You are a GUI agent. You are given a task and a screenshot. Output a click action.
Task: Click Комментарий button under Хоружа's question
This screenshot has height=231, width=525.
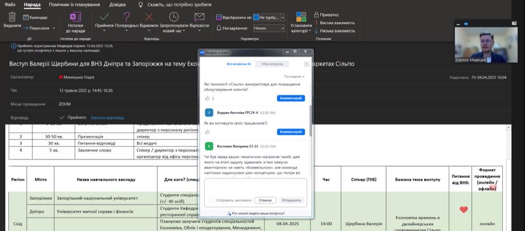pyautogui.click(x=290, y=132)
